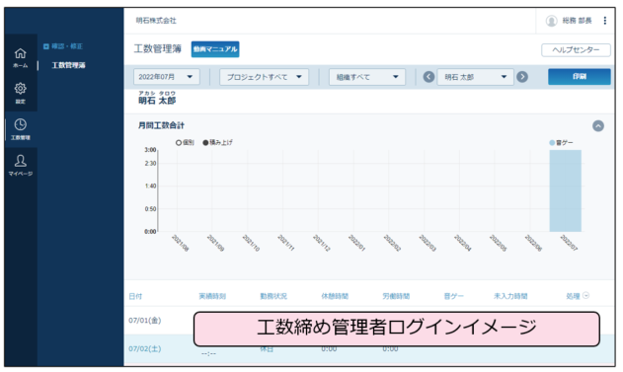Viewport: 623px width, 372px height.
Task: Click the 明石株式会社 company name
Action: click(156, 21)
